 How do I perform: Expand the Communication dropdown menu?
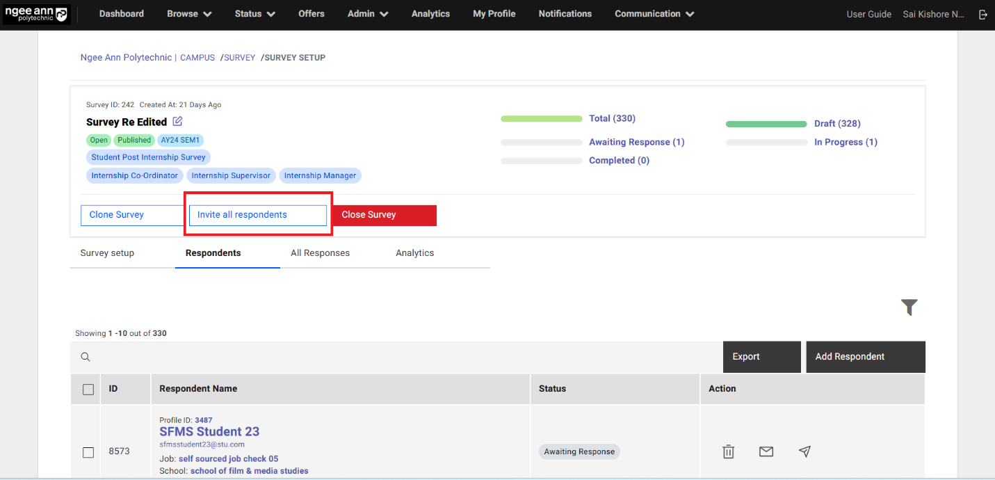coord(654,14)
